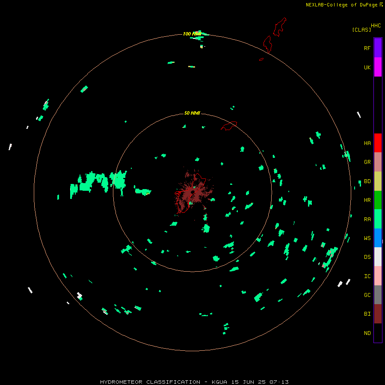The height and width of the screenshot is (385, 385).
Task: Select the gray GC legend swatch
Action: (x=378, y=295)
